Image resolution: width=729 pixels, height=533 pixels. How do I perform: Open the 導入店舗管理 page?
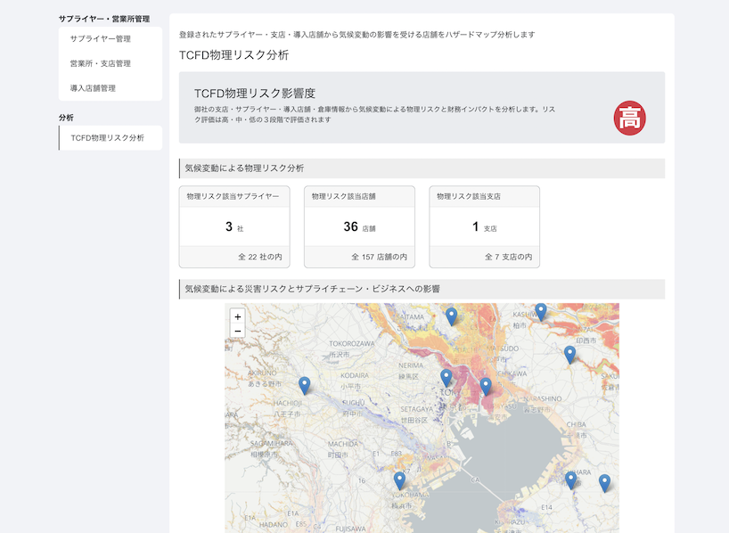click(x=95, y=88)
